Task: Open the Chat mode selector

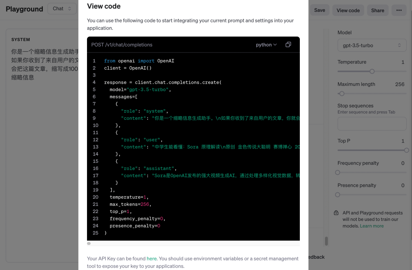Action: click(62, 8)
